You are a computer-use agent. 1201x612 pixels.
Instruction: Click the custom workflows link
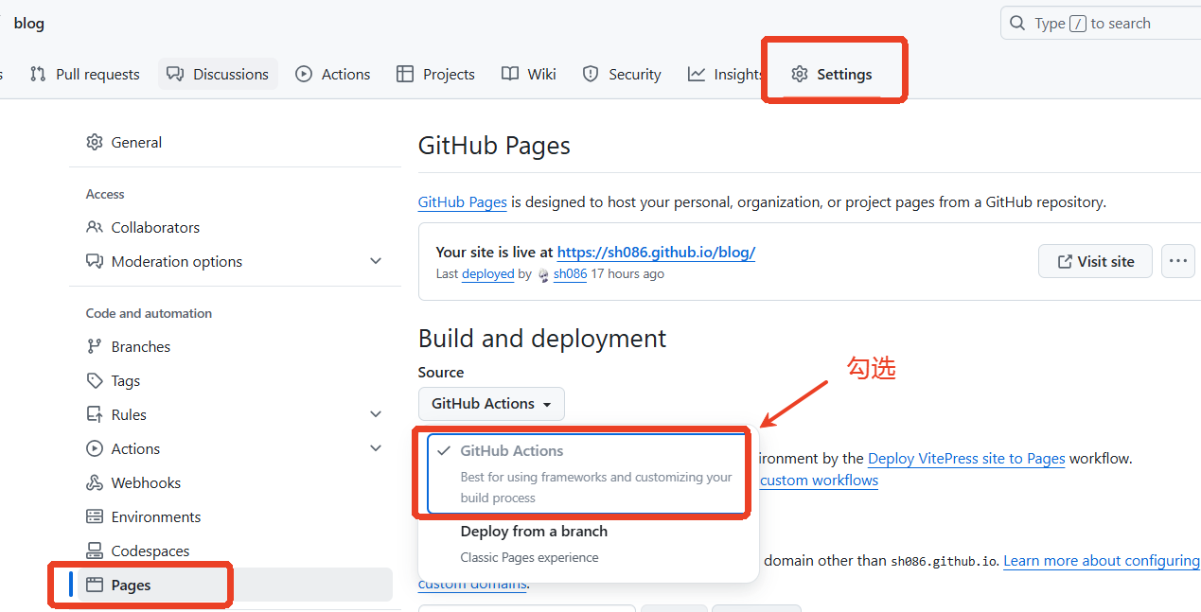(x=820, y=480)
